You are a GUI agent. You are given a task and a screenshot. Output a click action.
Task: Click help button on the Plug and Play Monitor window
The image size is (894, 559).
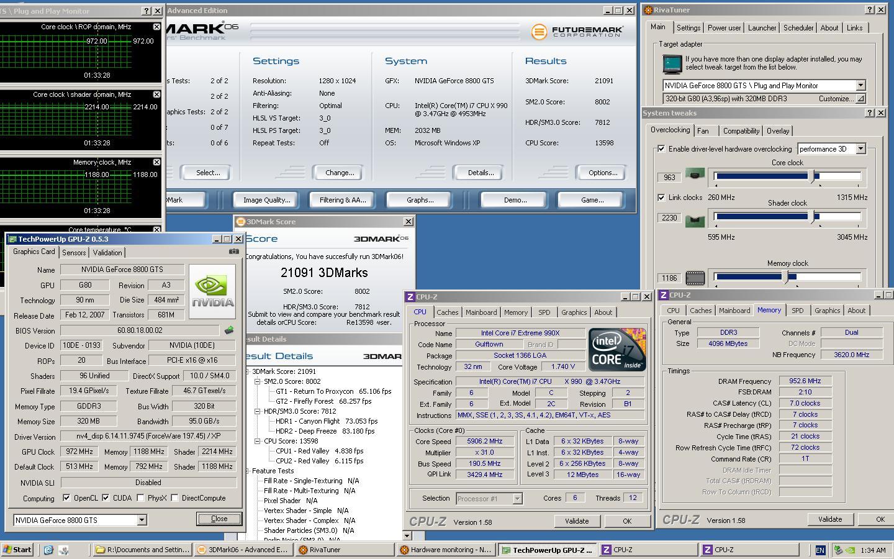point(147,11)
